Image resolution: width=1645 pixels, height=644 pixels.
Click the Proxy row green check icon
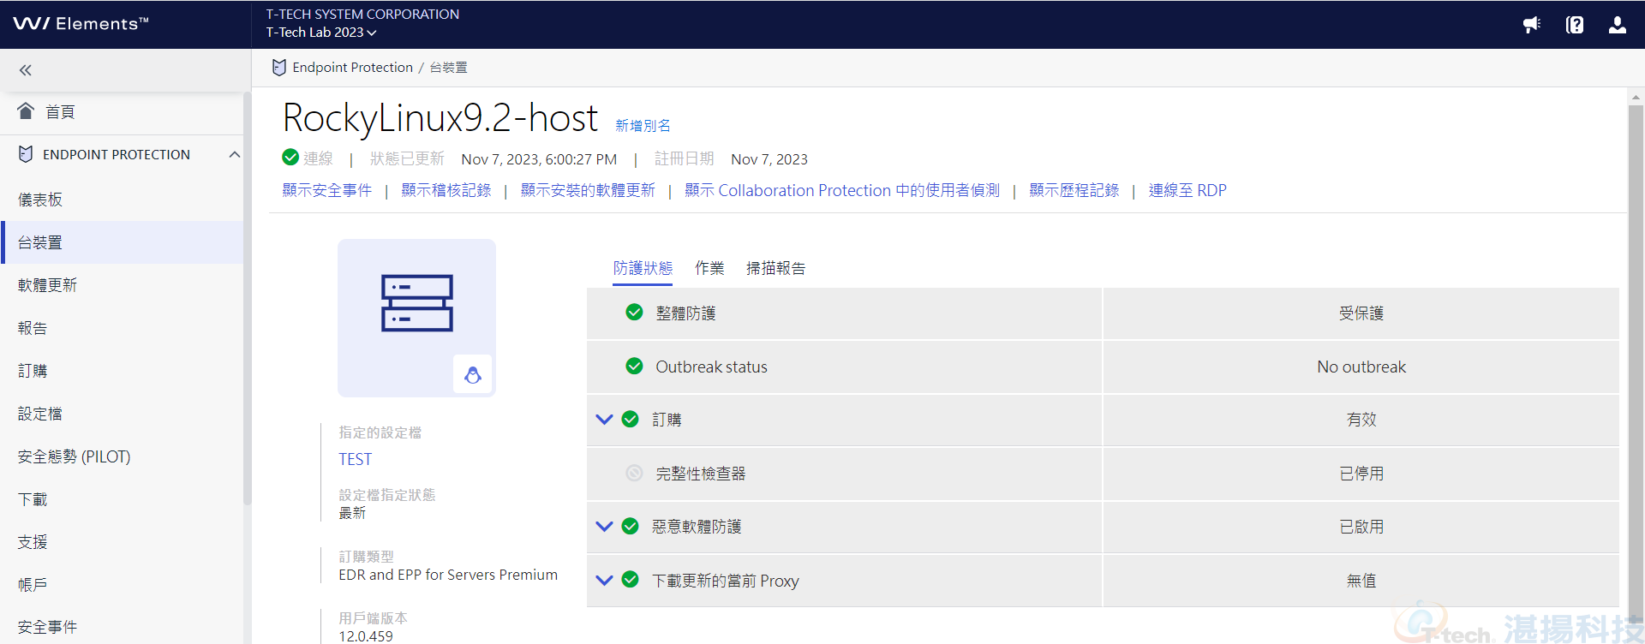click(630, 580)
